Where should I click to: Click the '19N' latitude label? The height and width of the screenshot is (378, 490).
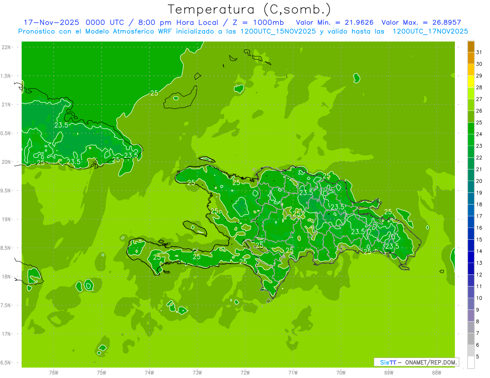[x=6, y=219]
